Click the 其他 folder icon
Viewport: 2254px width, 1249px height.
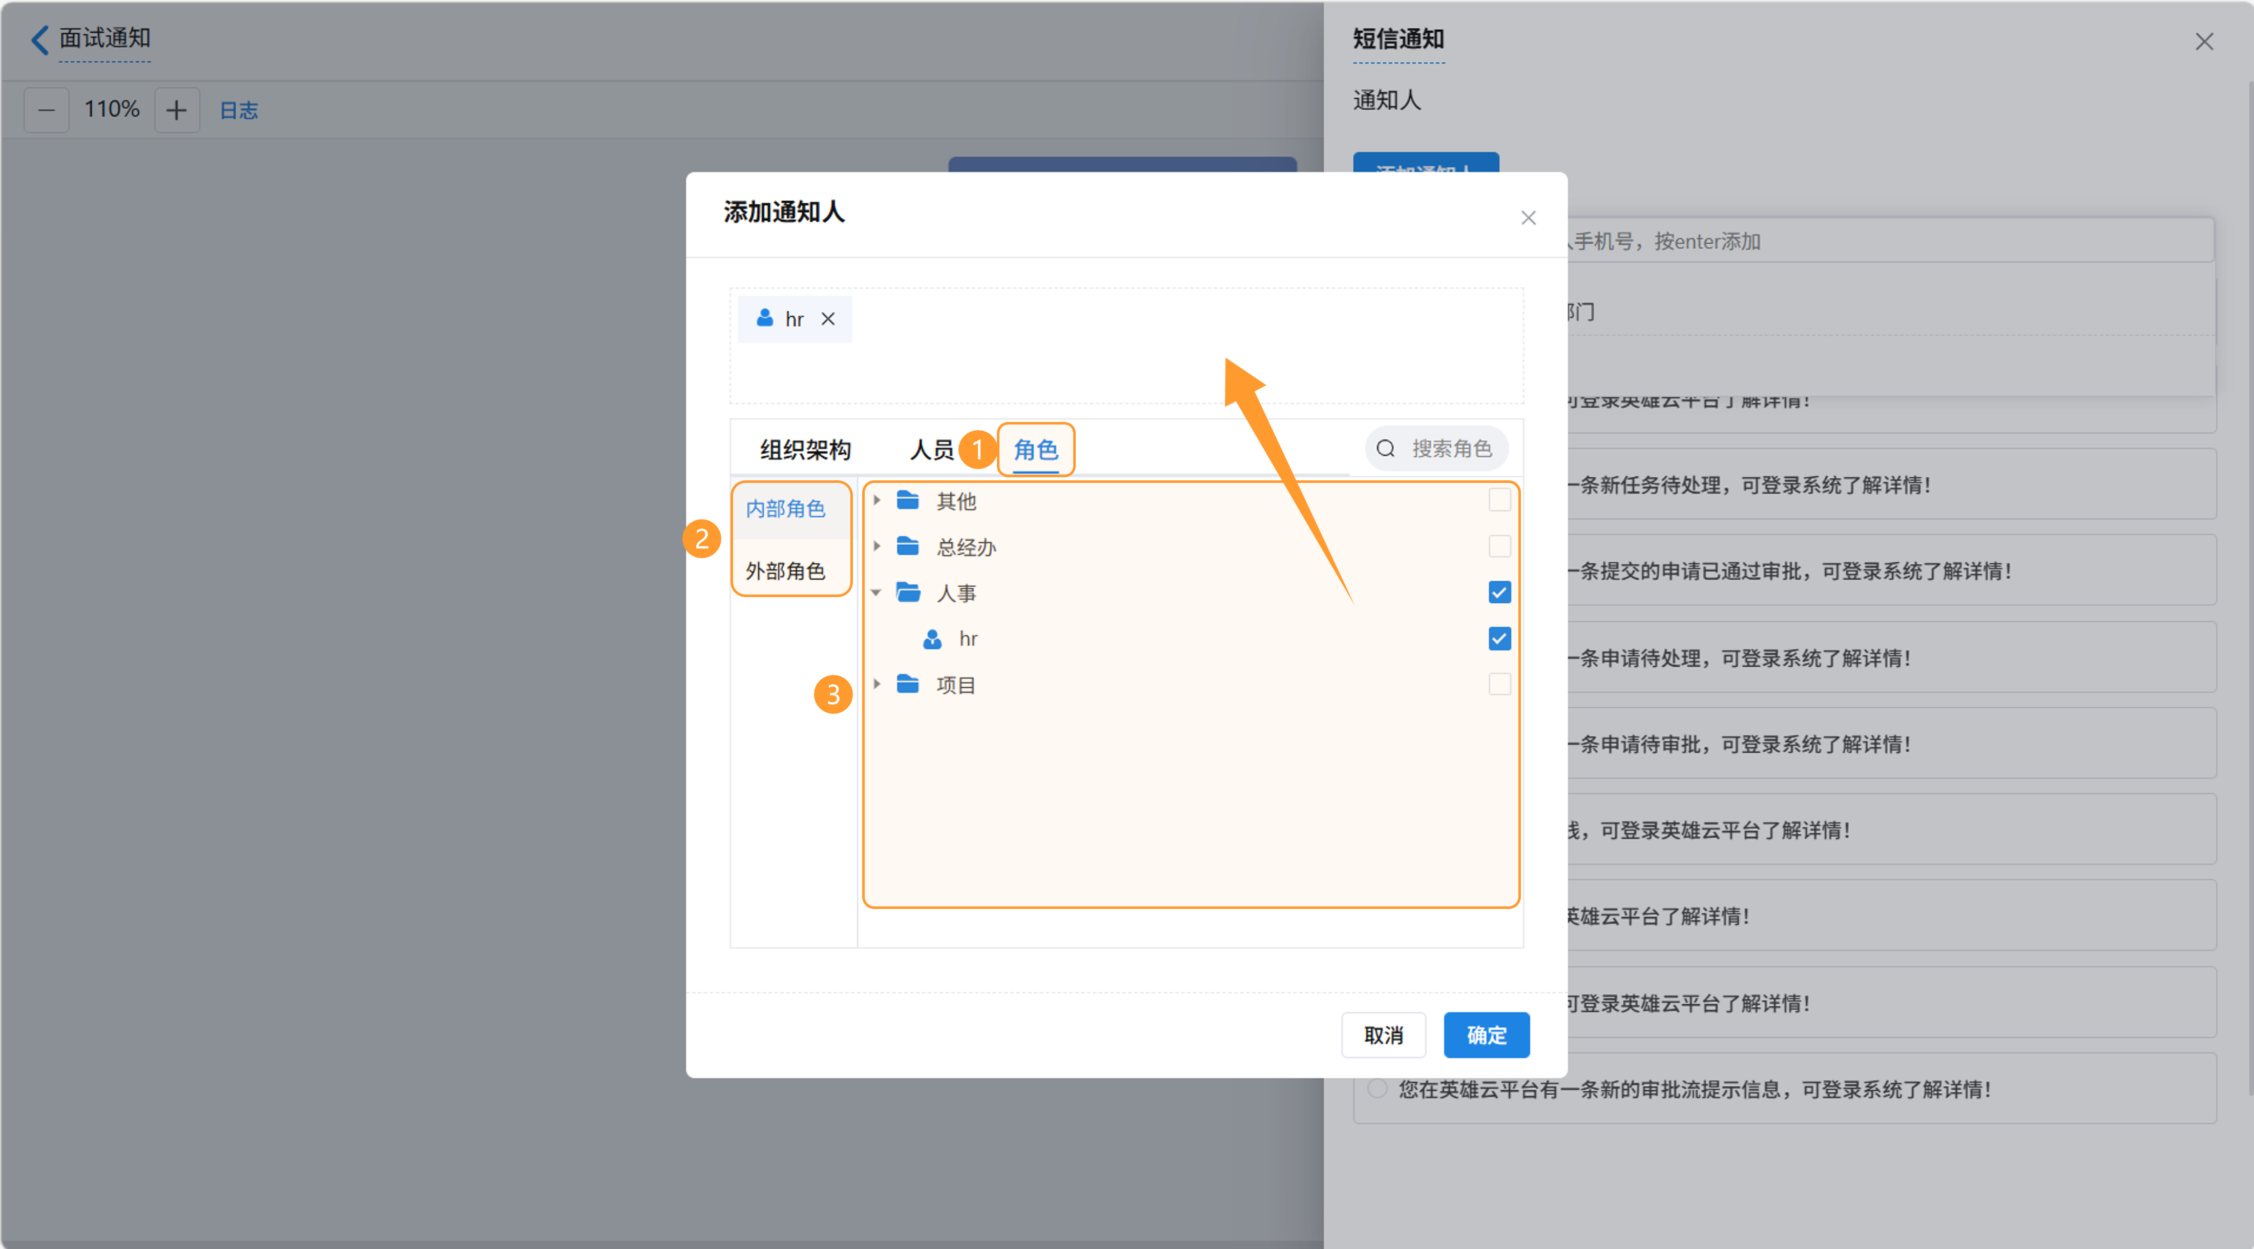pos(908,500)
